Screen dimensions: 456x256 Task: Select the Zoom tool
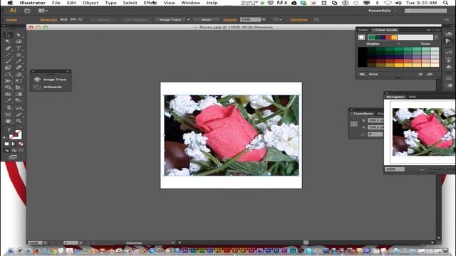click(x=19, y=121)
